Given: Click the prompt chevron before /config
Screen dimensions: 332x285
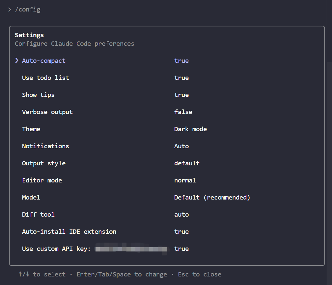Looking at the screenshot, I should pyautogui.click(x=9, y=10).
